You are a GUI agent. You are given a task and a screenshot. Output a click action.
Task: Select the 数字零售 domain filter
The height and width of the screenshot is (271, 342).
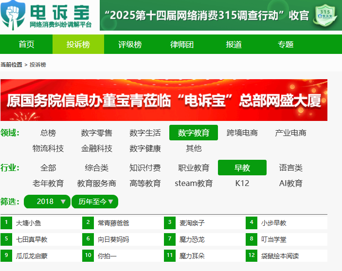pyautogui.click(x=97, y=133)
